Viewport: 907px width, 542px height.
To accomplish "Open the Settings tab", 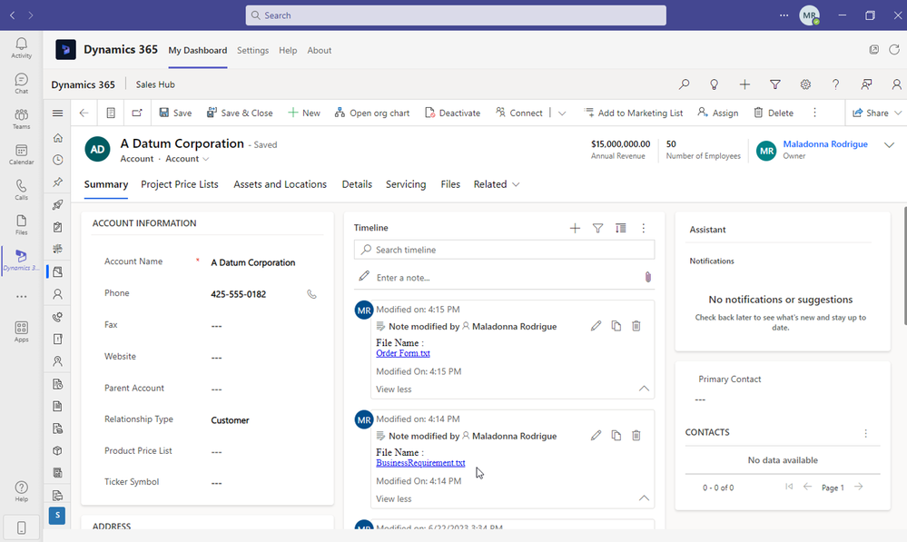I will 252,50.
